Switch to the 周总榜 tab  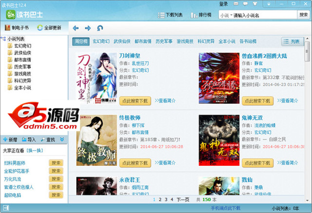pos(81,41)
